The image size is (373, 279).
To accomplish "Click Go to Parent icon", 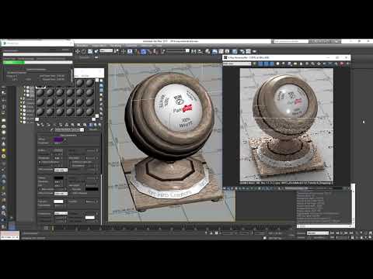I will click(x=95, y=125).
